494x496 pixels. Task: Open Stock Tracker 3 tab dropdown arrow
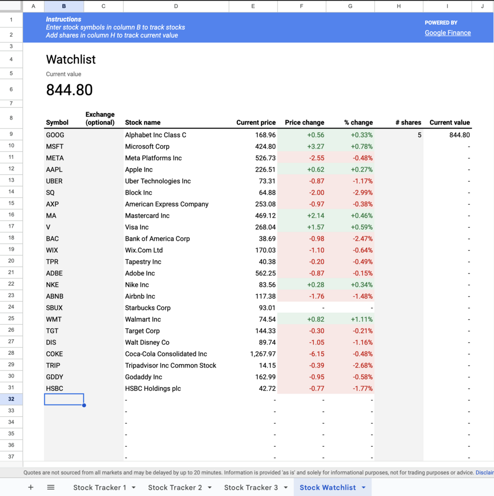(x=286, y=488)
